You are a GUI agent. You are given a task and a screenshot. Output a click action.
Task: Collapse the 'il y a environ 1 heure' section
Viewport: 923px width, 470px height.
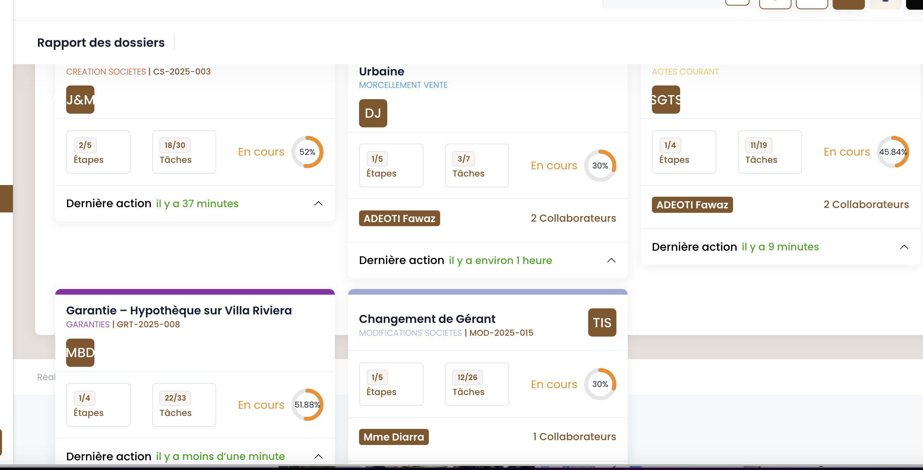611,260
